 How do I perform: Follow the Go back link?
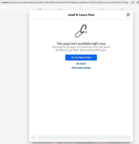coord(81,64)
